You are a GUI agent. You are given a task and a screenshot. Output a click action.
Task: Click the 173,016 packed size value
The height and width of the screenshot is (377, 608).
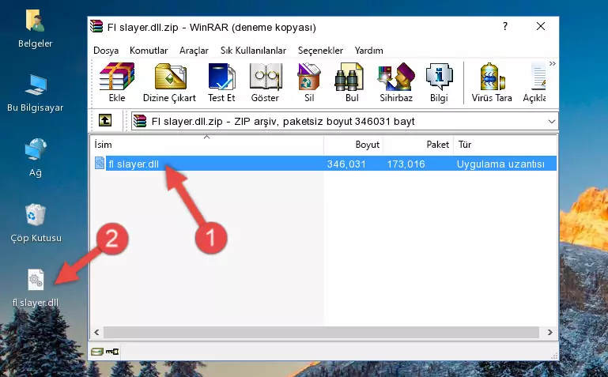pyautogui.click(x=406, y=164)
